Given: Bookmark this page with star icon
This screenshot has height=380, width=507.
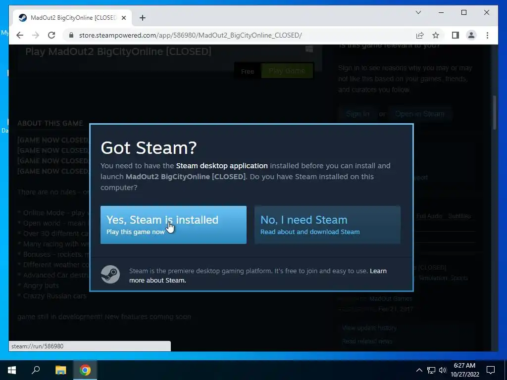Looking at the screenshot, I should [436, 35].
